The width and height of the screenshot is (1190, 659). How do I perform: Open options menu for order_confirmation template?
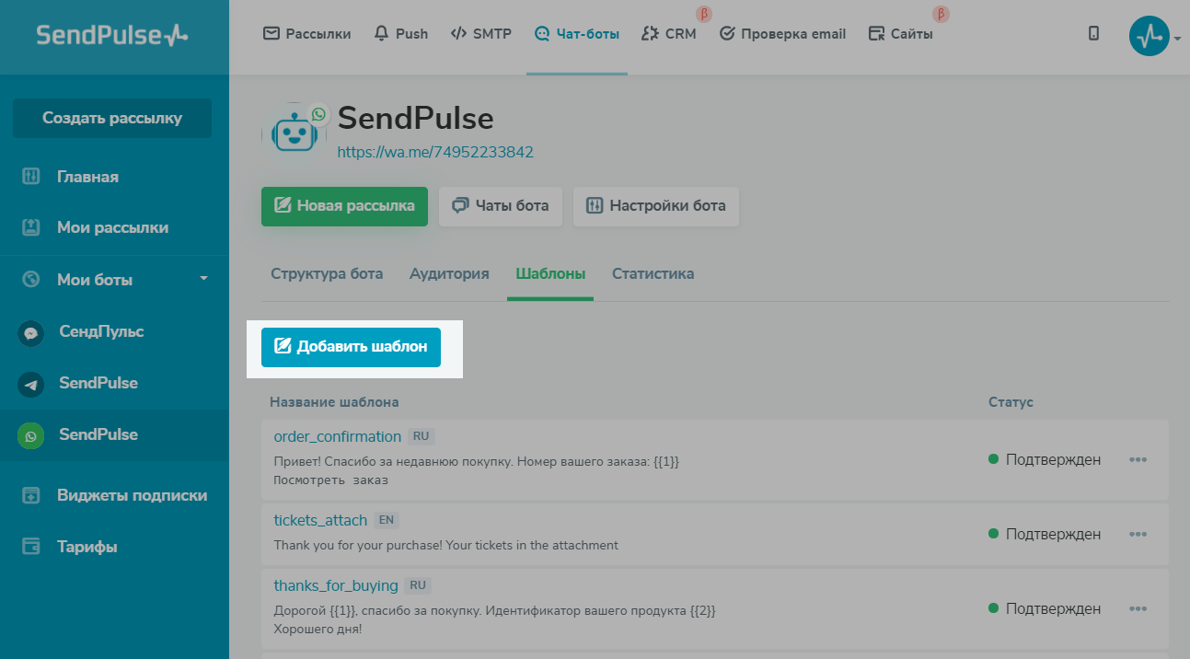click(1138, 459)
